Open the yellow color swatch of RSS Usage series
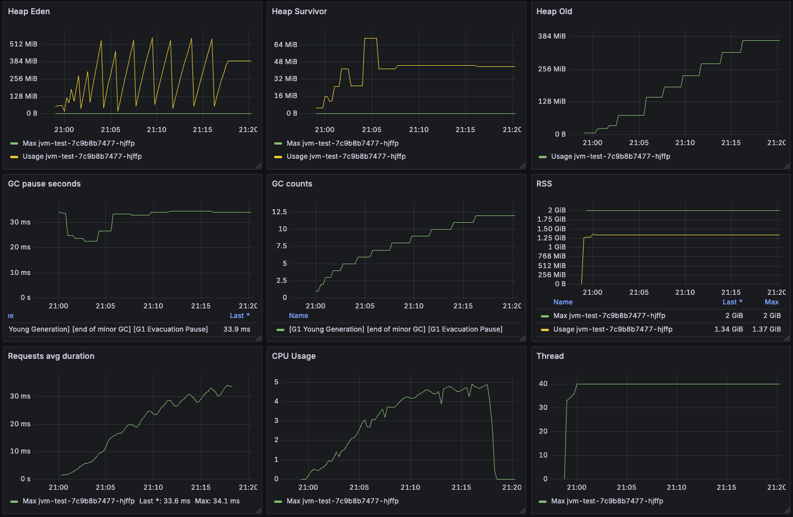Screen dimensions: 793x517 tap(545, 329)
